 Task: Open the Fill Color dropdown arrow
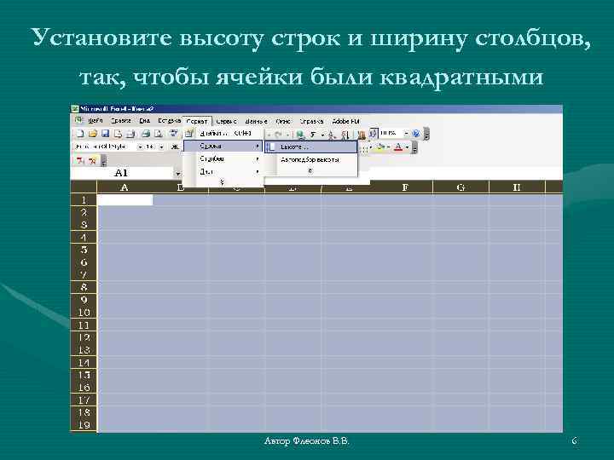click(x=388, y=147)
